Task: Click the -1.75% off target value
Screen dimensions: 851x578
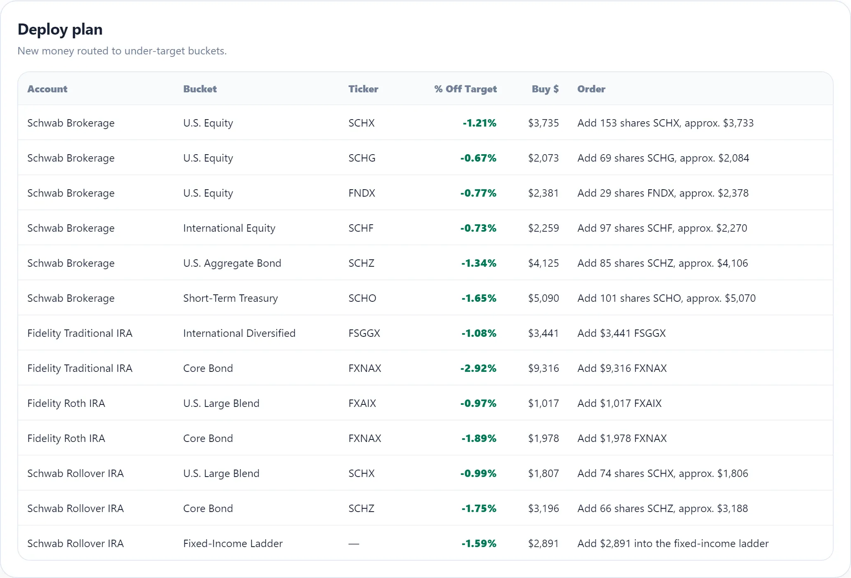Action: 479,508
